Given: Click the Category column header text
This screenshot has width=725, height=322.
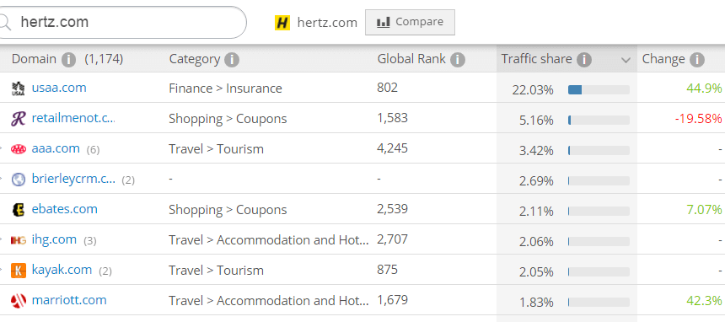Looking at the screenshot, I should tap(194, 59).
